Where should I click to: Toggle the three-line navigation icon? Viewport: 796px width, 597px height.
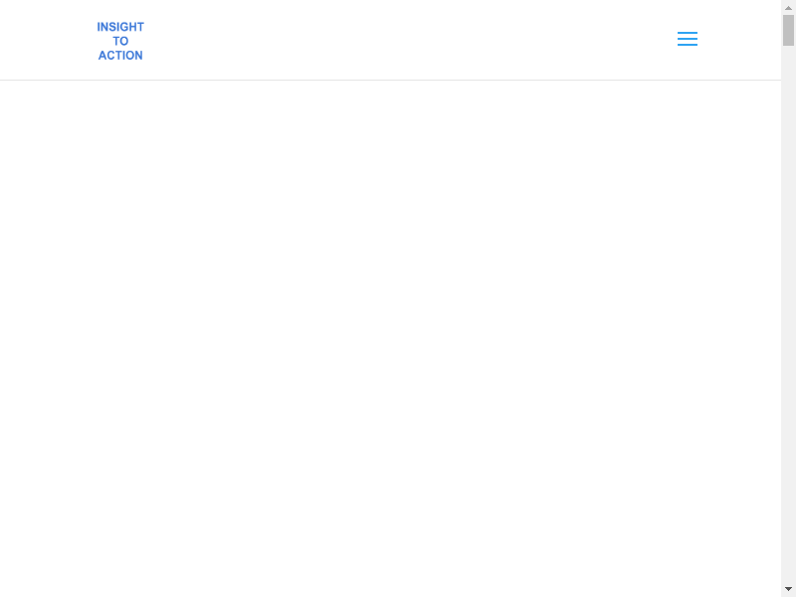pyautogui.click(x=688, y=39)
